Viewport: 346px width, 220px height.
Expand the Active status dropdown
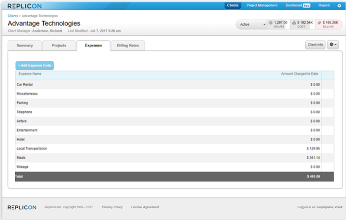tap(252, 24)
